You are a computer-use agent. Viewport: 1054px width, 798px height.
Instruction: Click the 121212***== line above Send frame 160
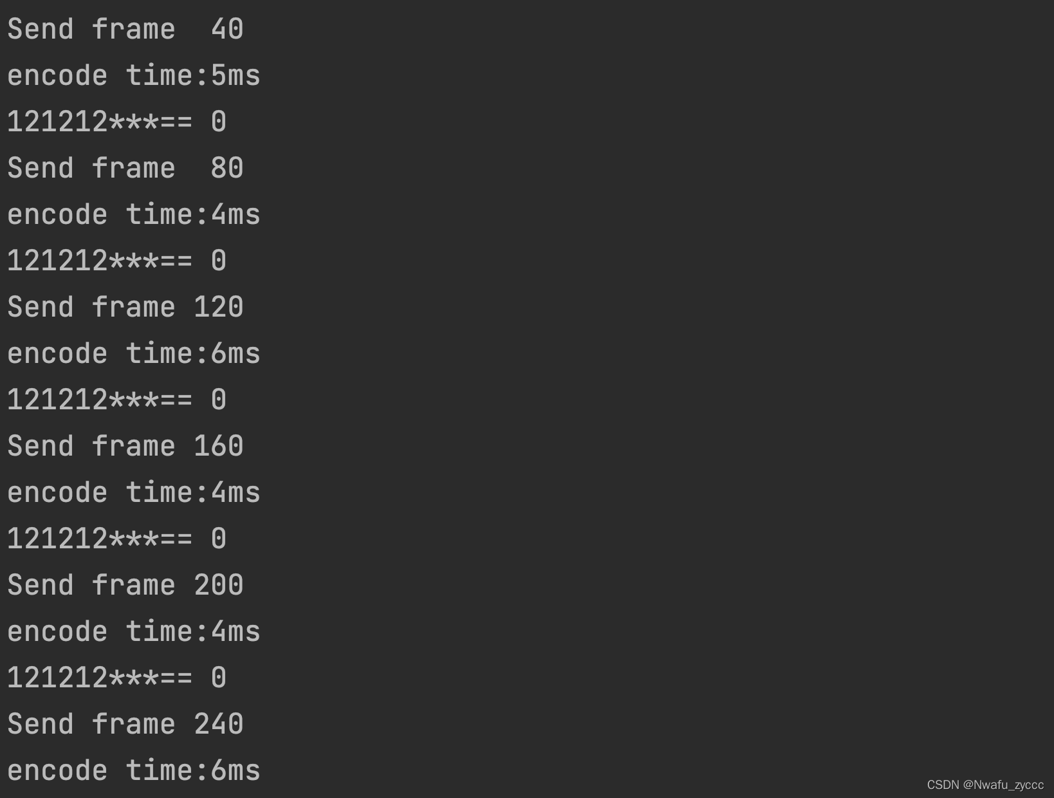[x=116, y=400]
